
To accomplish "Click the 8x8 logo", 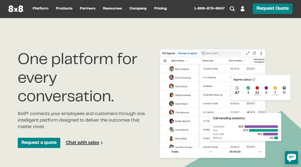I will 16,9.
